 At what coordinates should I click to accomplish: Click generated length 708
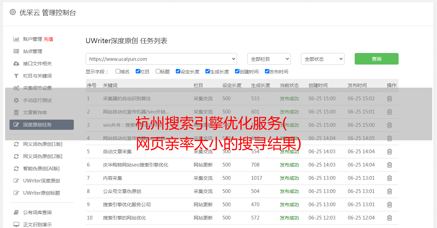(255, 165)
